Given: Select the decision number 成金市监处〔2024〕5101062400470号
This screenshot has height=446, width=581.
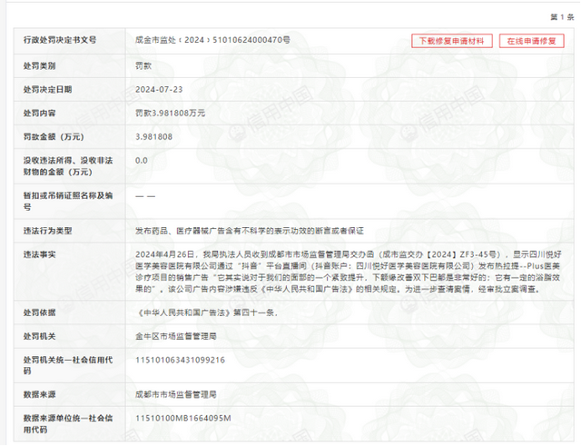Looking at the screenshot, I should click(x=212, y=40).
